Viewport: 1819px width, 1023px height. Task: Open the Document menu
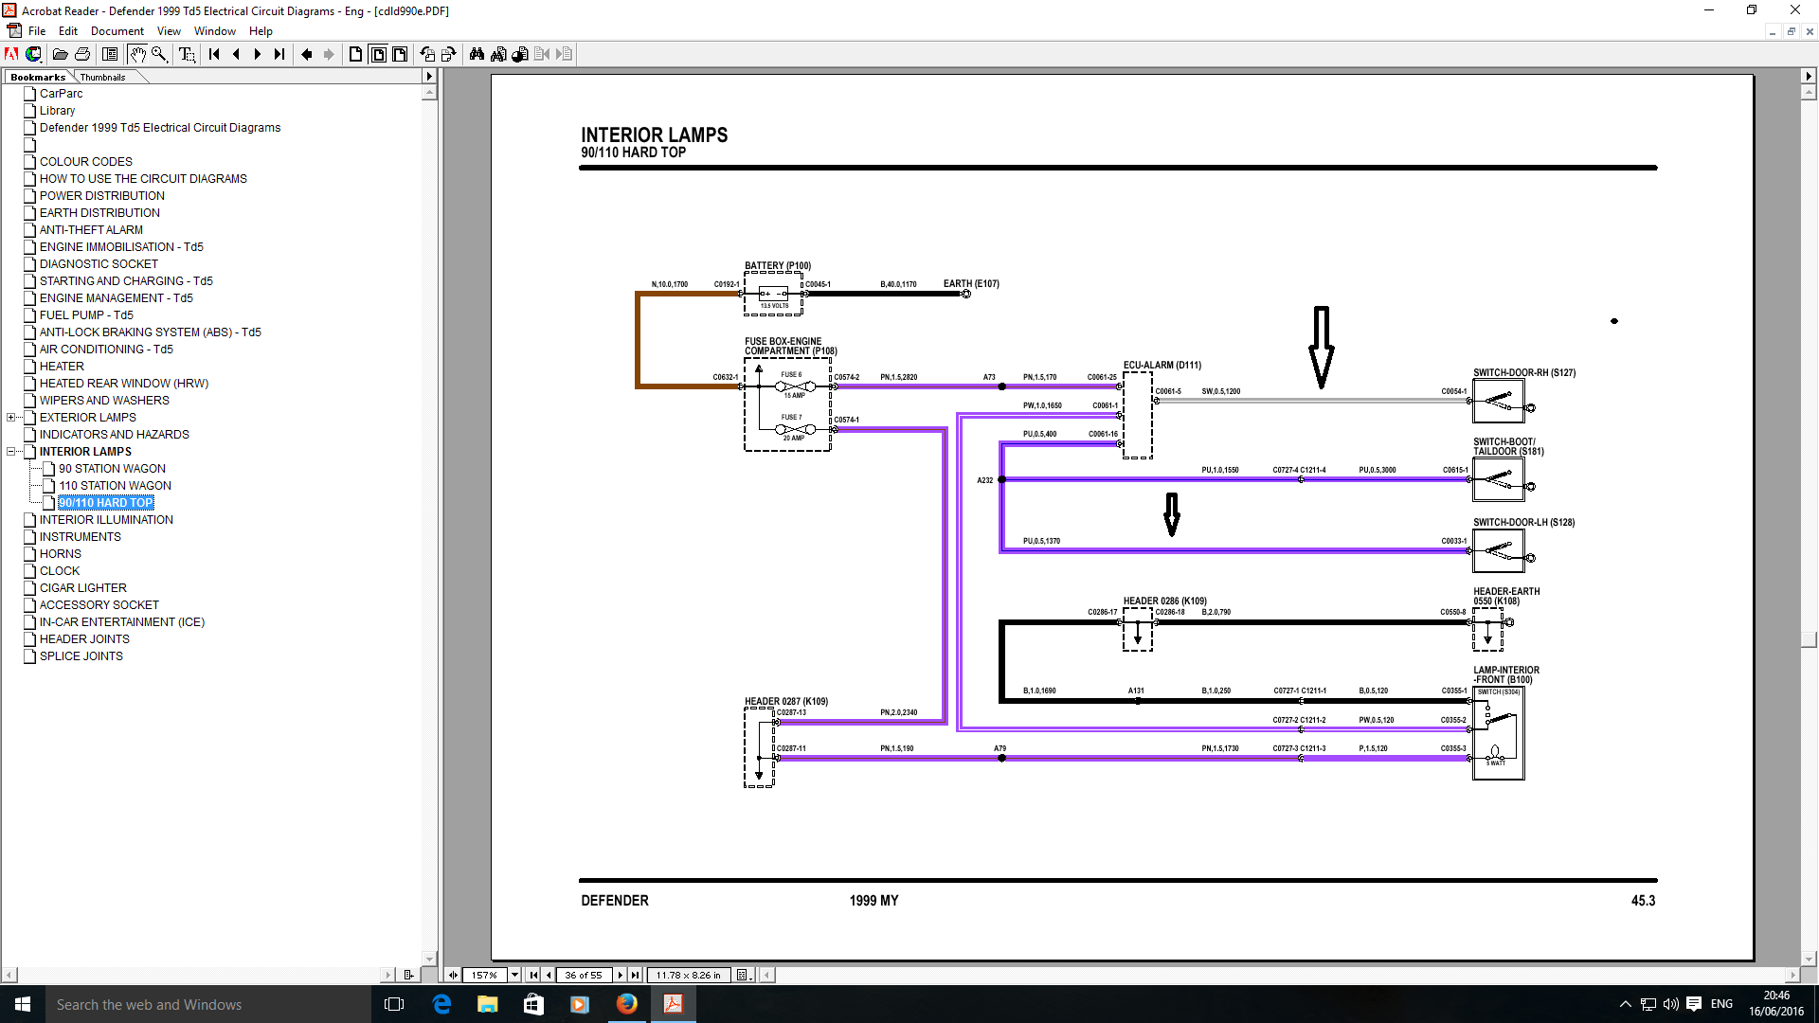pos(117,31)
